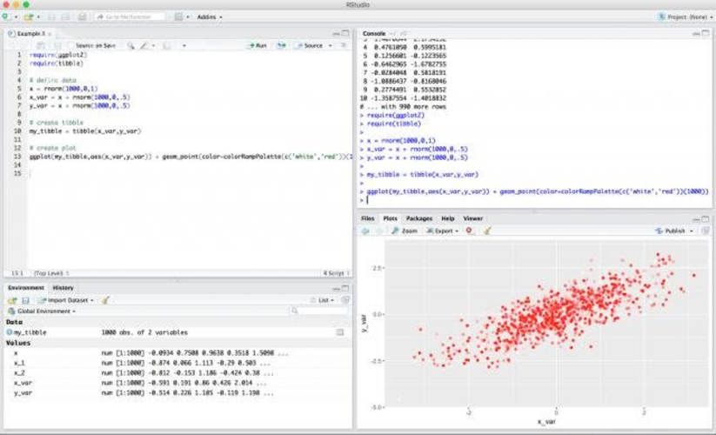Click the Top Level scope indicator
The height and width of the screenshot is (435, 716).
pos(51,273)
